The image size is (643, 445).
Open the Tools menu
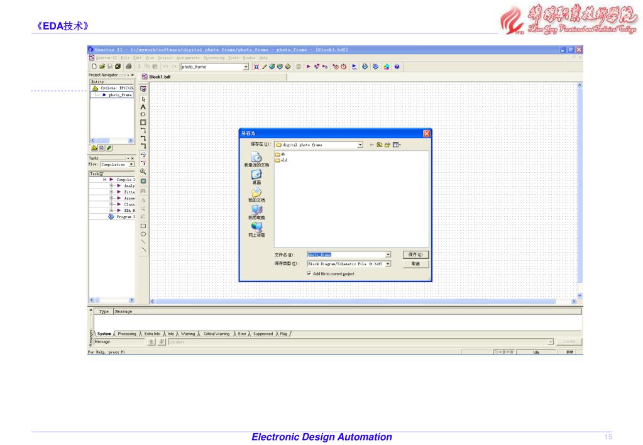coord(233,58)
